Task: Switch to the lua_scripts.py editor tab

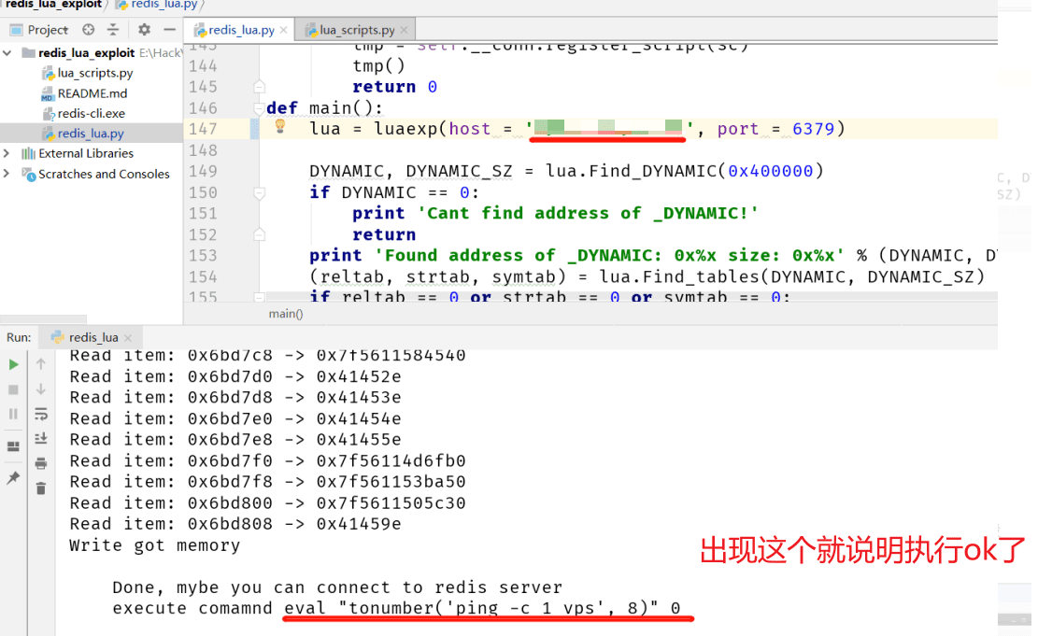Action: click(349, 30)
